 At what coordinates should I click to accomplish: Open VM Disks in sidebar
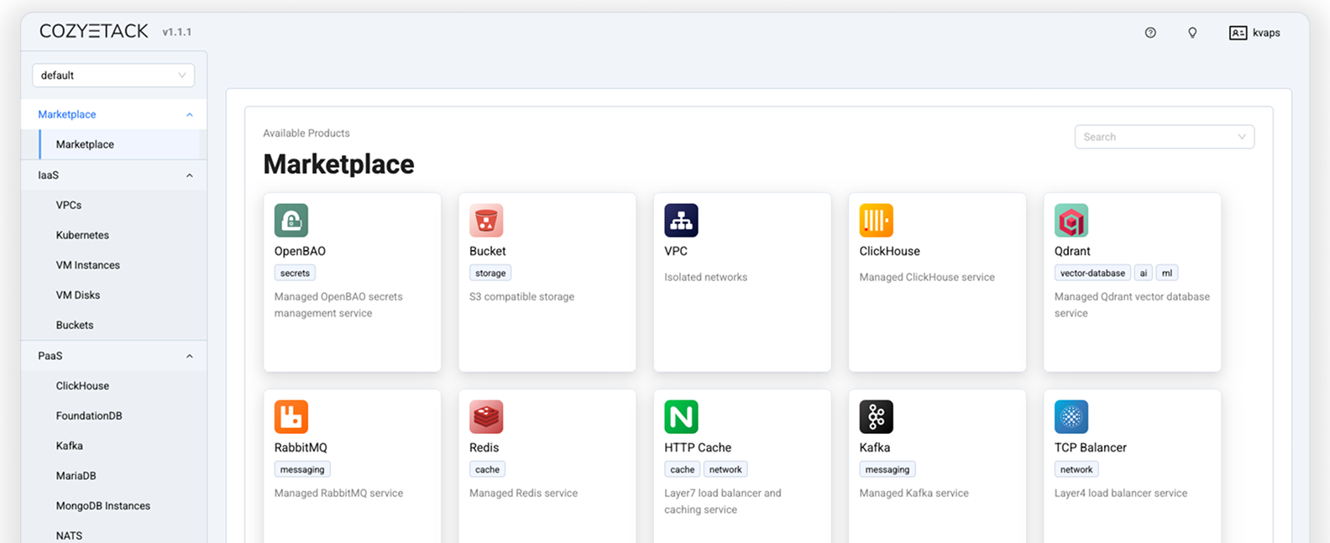coord(78,295)
